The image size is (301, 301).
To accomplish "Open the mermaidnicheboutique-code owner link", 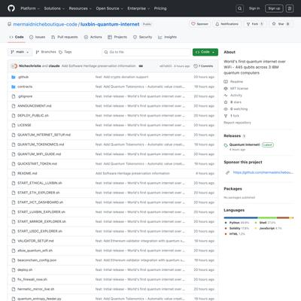I will tap(45, 24).
